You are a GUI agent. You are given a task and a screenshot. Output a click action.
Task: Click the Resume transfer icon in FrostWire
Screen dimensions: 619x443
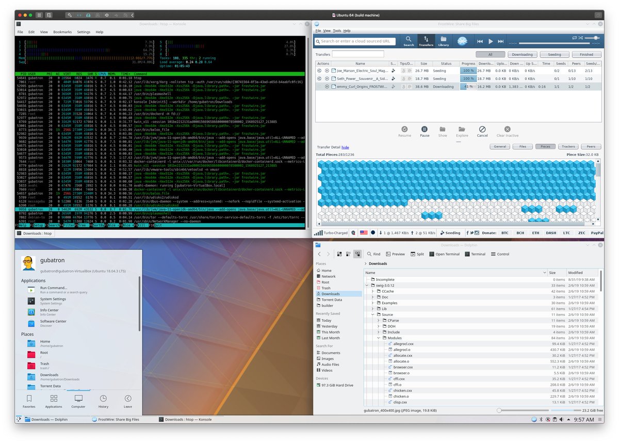[x=405, y=129]
